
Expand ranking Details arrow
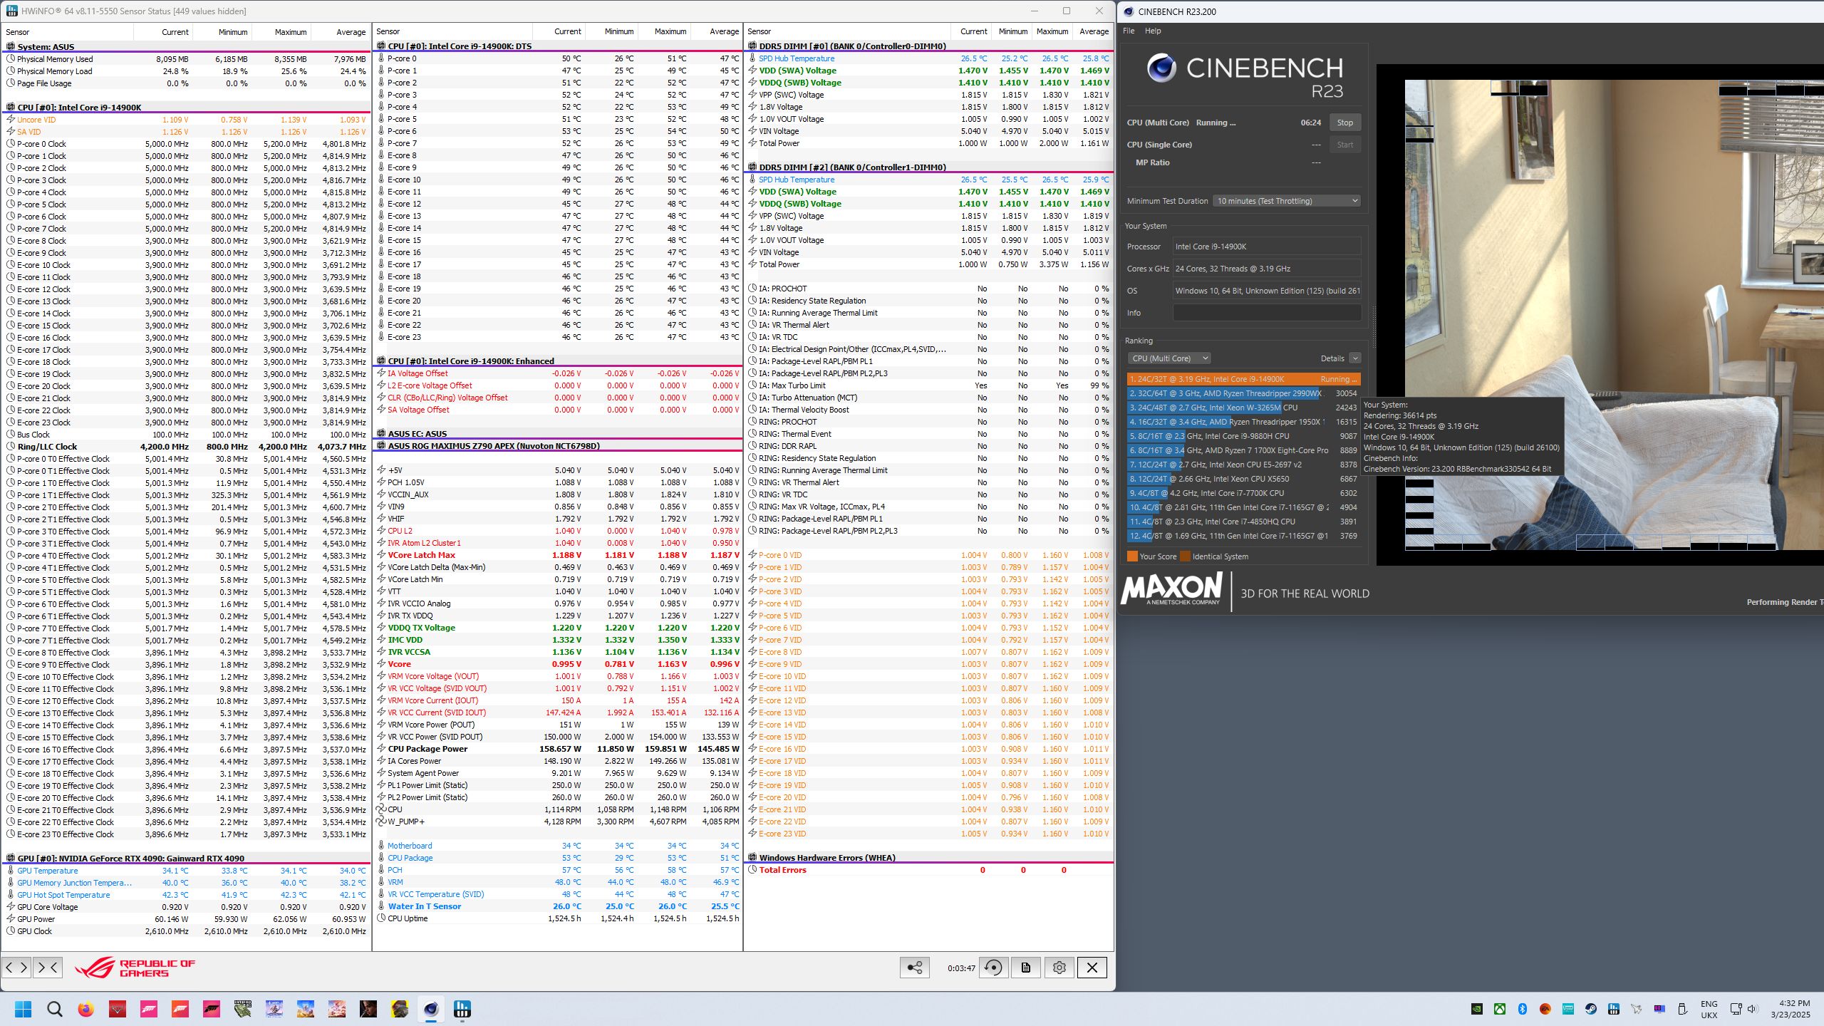pyautogui.click(x=1355, y=358)
